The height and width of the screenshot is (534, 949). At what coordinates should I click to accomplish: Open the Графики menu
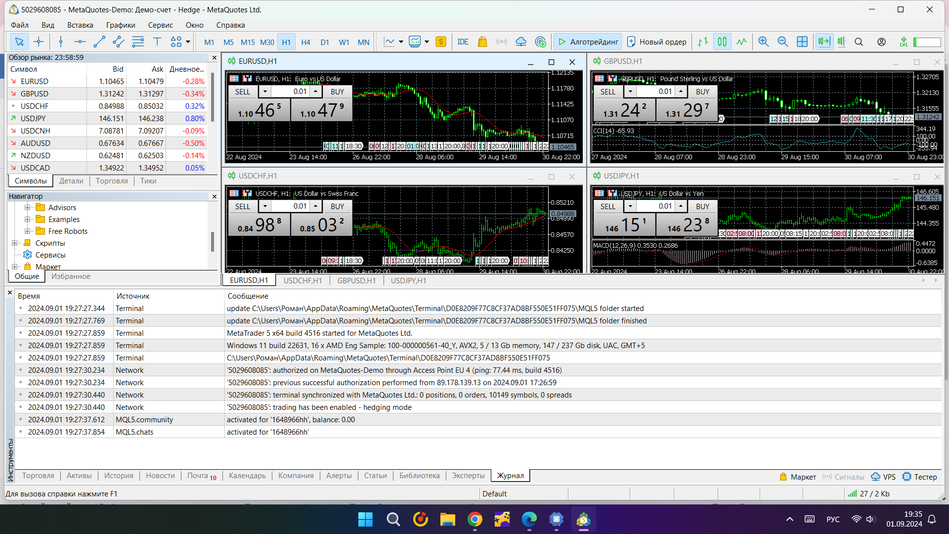coord(121,25)
